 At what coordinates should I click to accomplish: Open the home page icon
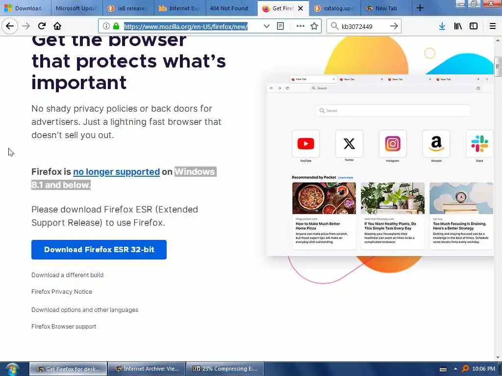(x=57, y=26)
